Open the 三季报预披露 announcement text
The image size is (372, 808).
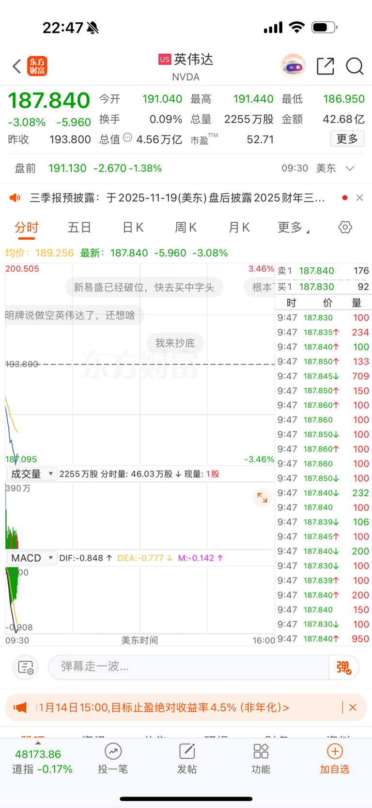point(177,198)
